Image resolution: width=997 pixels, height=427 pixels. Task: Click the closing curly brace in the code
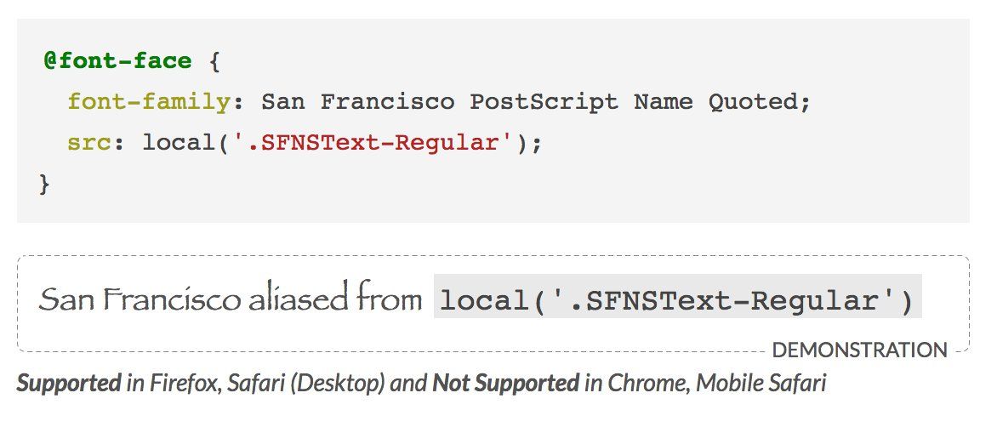pyautogui.click(x=44, y=184)
